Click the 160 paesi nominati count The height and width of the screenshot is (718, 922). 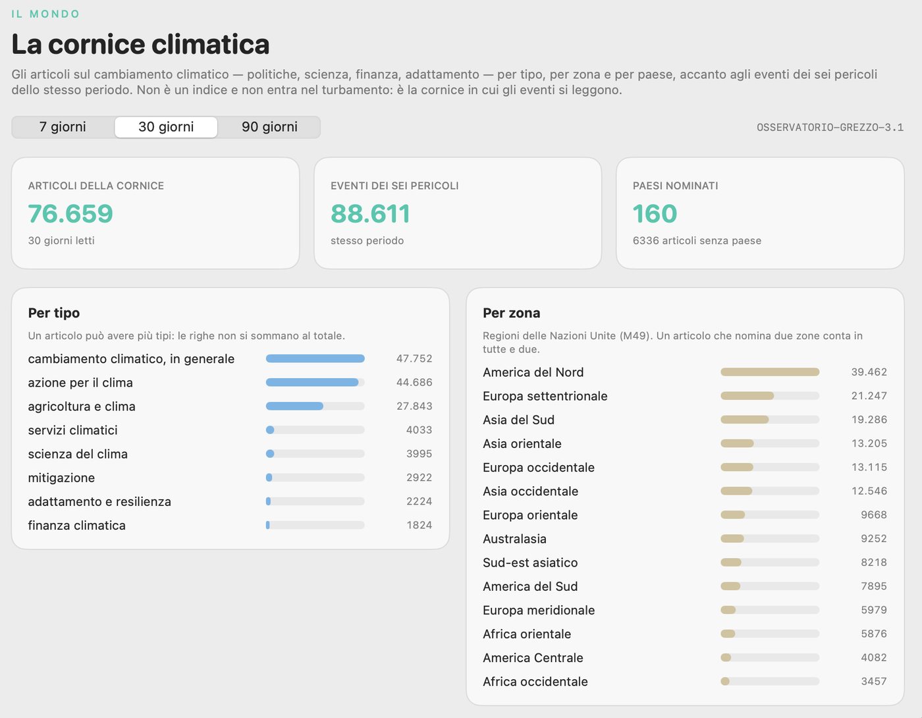click(x=655, y=213)
